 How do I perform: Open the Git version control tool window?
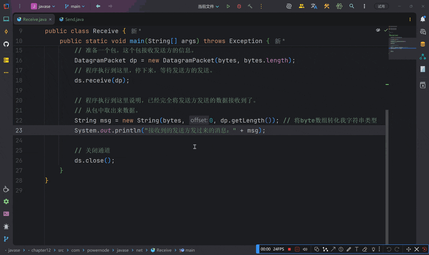(6, 239)
